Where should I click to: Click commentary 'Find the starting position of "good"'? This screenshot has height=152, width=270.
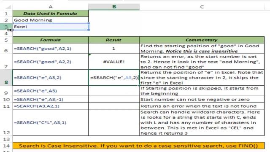(202, 49)
